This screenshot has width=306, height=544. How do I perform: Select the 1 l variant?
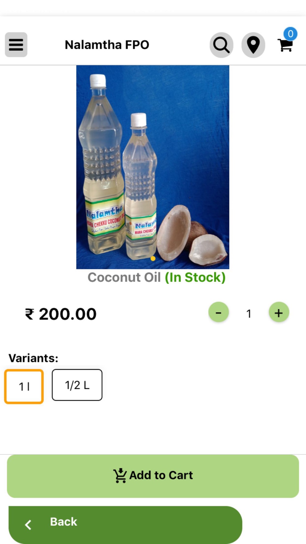pyautogui.click(x=24, y=386)
